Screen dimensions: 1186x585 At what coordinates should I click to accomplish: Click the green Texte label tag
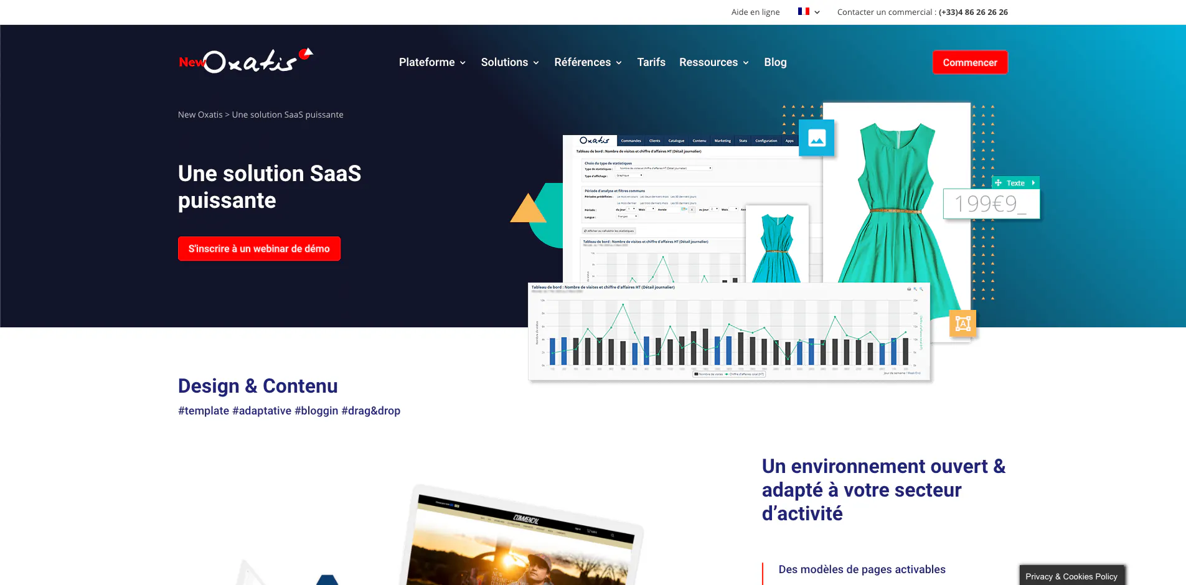point(1015,183)
